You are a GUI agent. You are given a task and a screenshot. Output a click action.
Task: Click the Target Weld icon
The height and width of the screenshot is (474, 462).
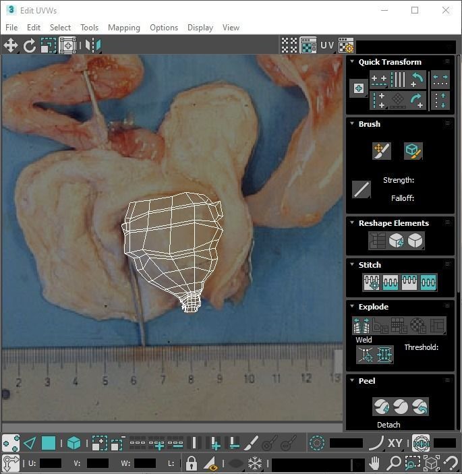click(x=366, y=355)
